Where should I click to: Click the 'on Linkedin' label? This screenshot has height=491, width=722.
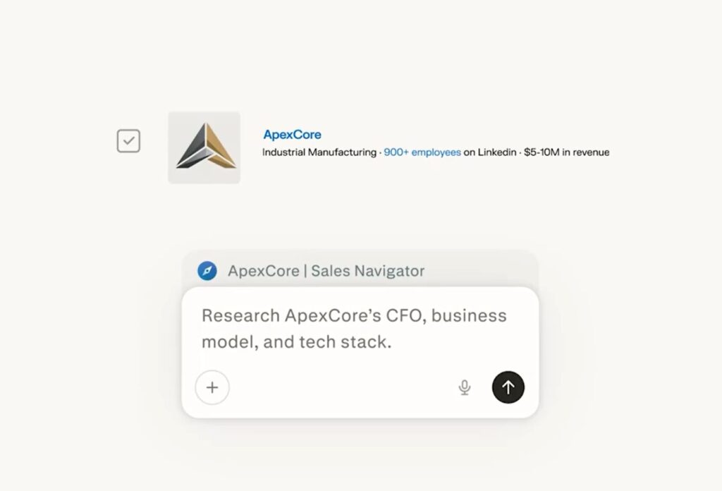489,152
